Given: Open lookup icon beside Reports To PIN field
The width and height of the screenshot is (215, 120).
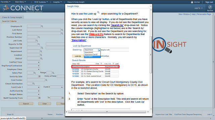Looking at the screenshot, I should point(39,44).
